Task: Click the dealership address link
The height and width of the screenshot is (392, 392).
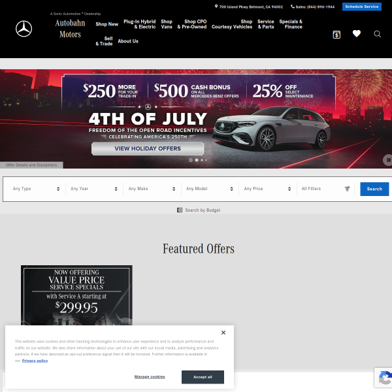Action: point(251,7)
